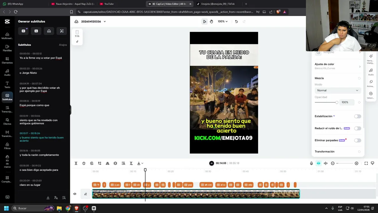Download subtitles from panel footer
378x213 pixels.
coord(48,198)
